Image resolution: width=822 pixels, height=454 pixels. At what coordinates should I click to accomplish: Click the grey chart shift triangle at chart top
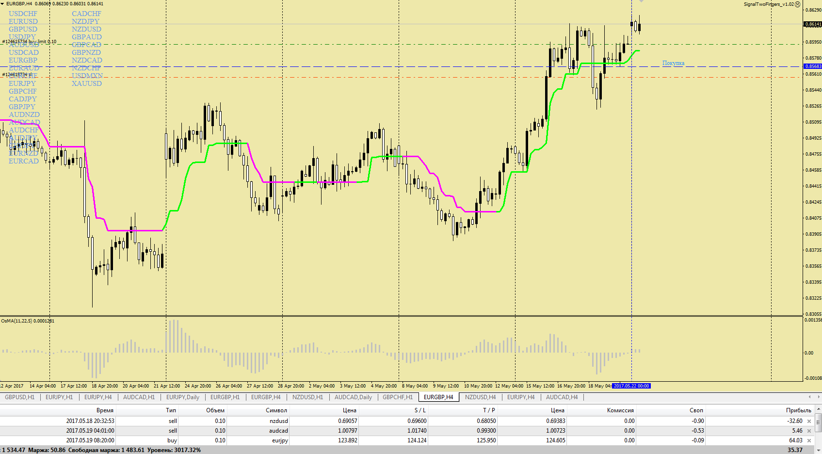coord(641,1)
